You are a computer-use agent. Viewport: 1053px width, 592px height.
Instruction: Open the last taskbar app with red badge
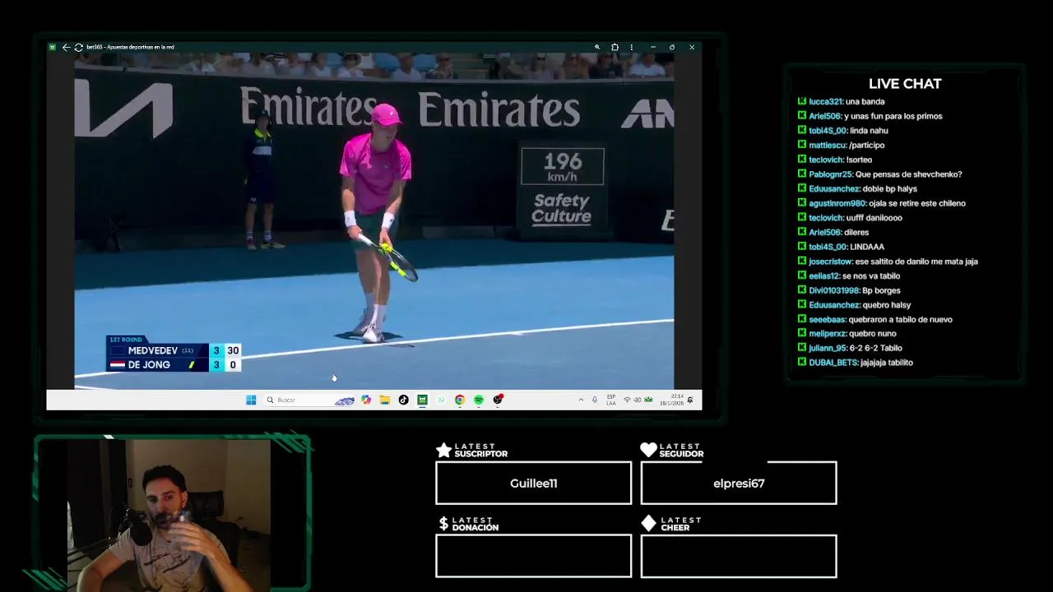pyautogui.click(x=498, y=400)
